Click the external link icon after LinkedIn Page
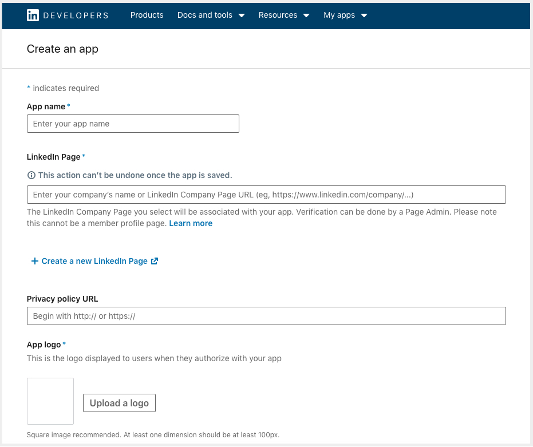The height and width of the screenshot is (447, 533). click(x=155, y=261)
